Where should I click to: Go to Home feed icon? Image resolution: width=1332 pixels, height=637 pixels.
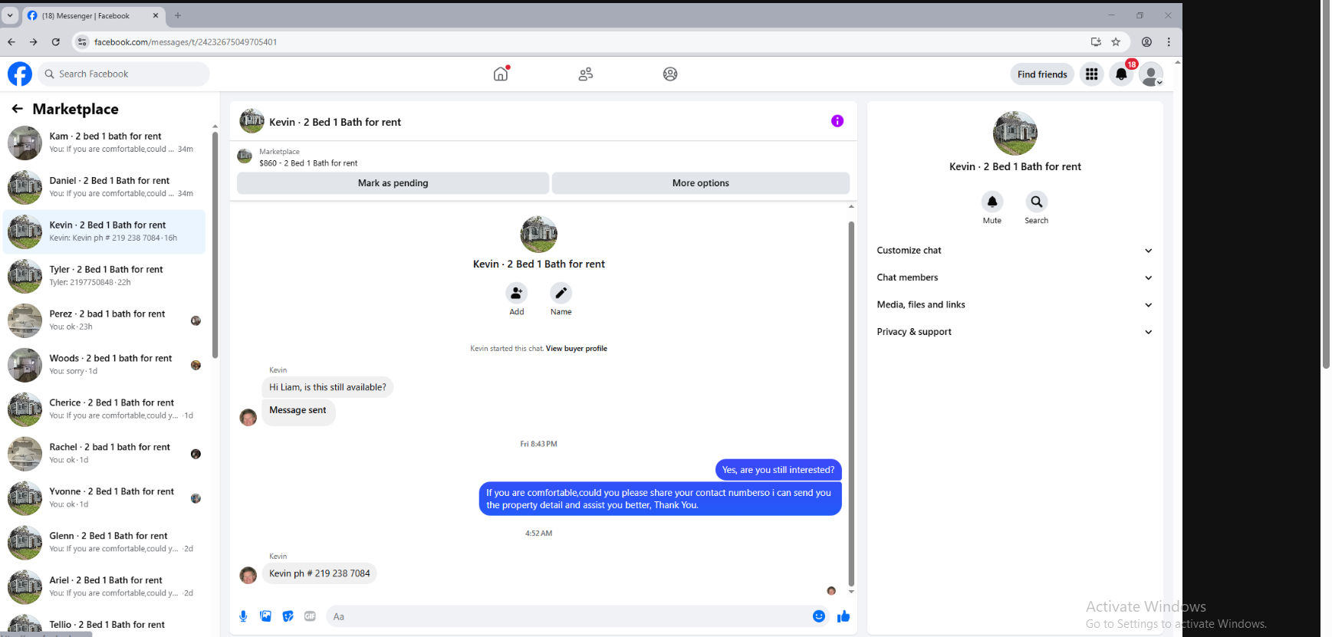point(501,74)
